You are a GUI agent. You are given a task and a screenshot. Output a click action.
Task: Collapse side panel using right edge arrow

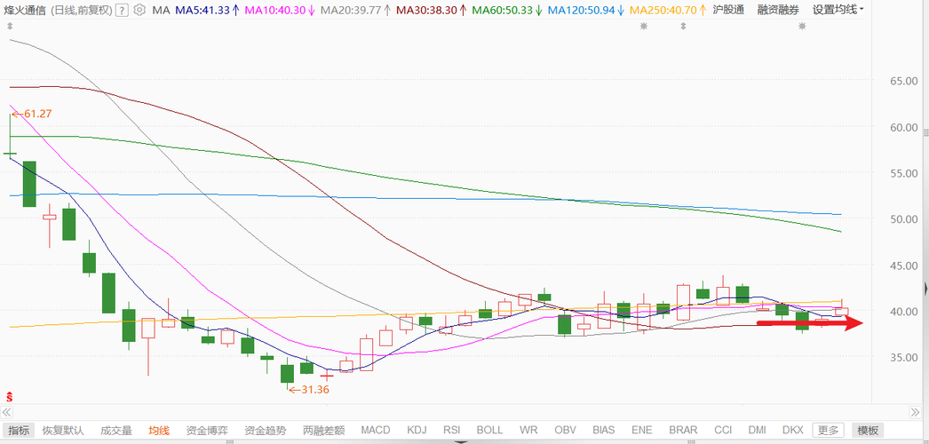[925, 289]
